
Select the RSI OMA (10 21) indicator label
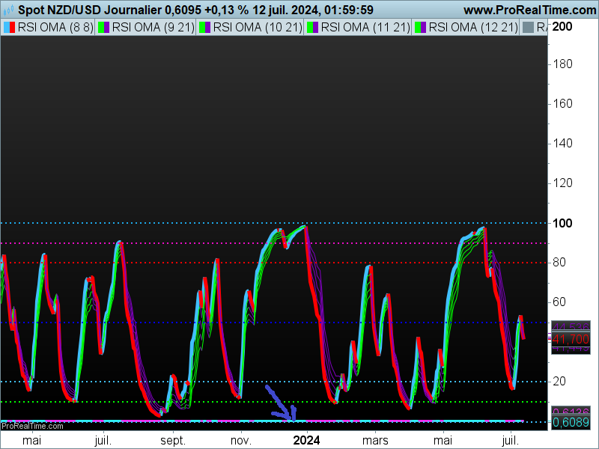(258, 27)
